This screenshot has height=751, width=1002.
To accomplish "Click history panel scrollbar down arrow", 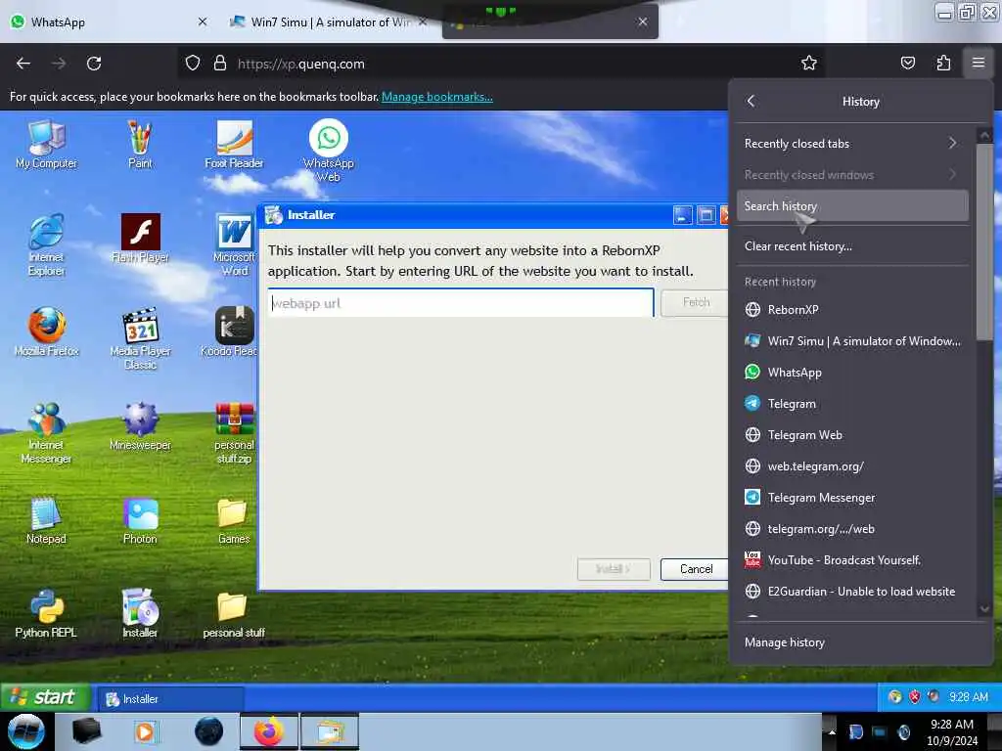I will pos(984,608).
